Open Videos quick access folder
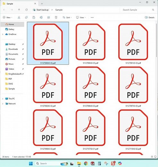The image size is (158, 167). (x=10, y=69)
